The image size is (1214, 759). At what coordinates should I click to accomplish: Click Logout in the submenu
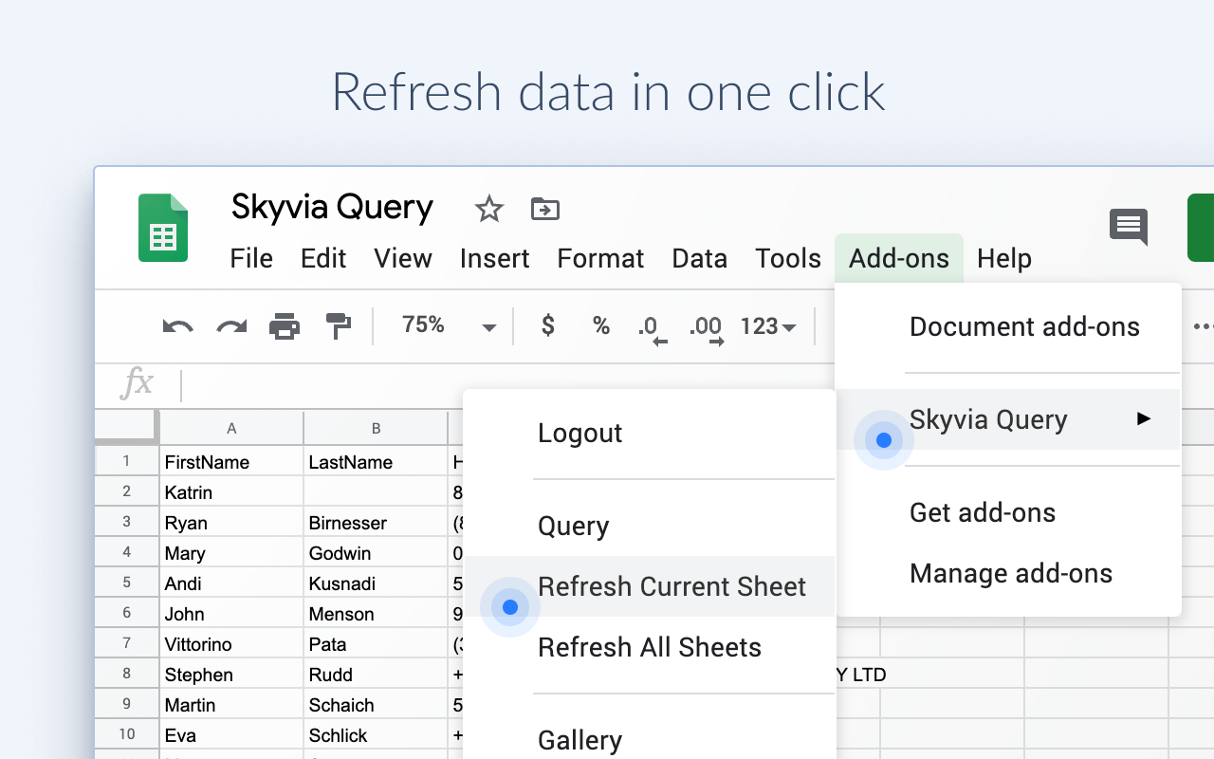click(580, 433)
